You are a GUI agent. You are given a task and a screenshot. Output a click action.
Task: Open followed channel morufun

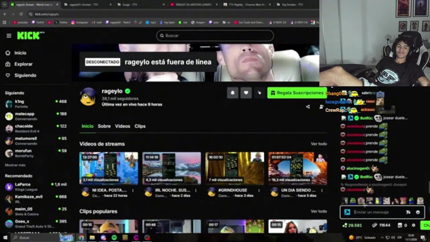coord(36,153)
